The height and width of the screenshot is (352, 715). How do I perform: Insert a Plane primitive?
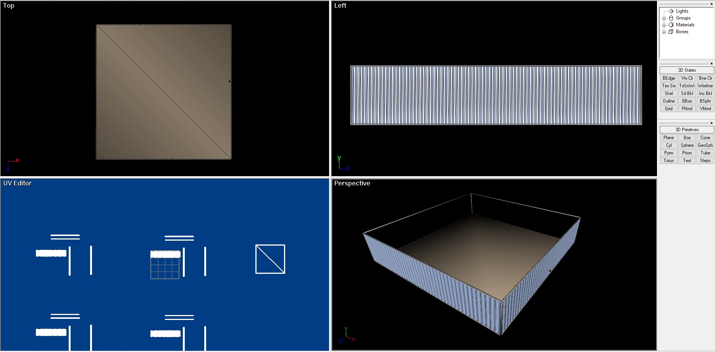point(668,138)
